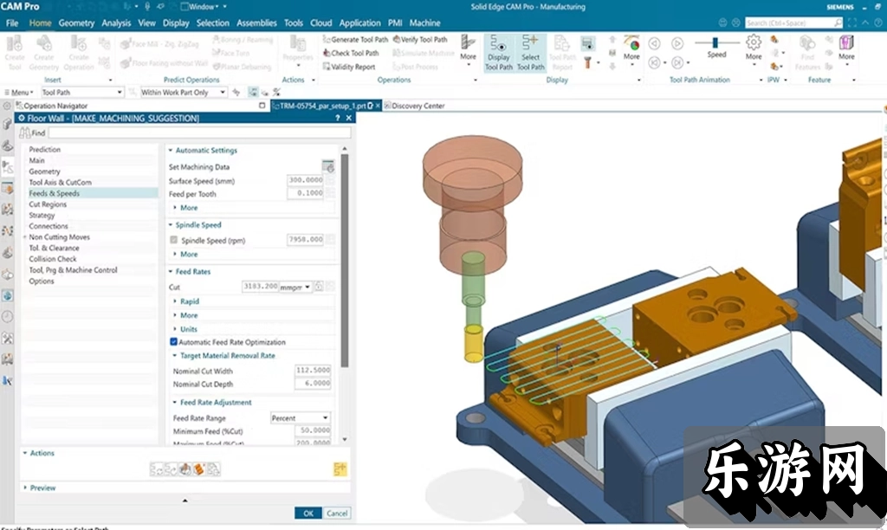Expand the Units subsection

175,328
